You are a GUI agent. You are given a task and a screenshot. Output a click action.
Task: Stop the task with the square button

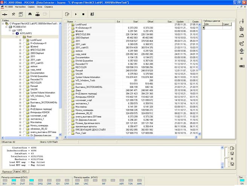(x=83, y=14)
